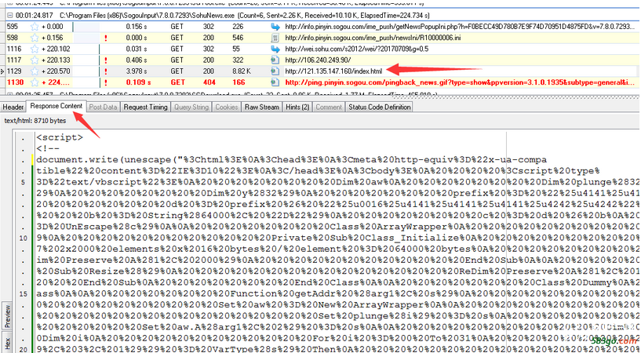Screen dimensions: 641x353
Task: Open the Status Code Definition tab
Action: (380, 107)
